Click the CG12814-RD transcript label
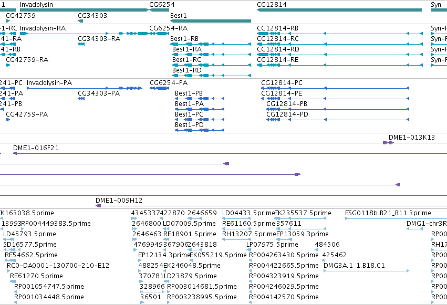This screenshot has height=305, width=447. point(278,49)
